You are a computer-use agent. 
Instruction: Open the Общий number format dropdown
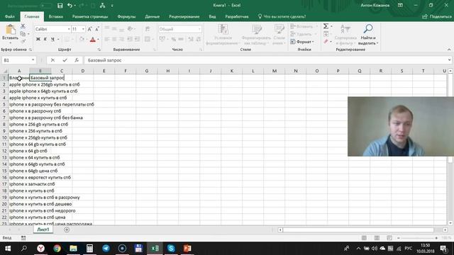[199, 29]
